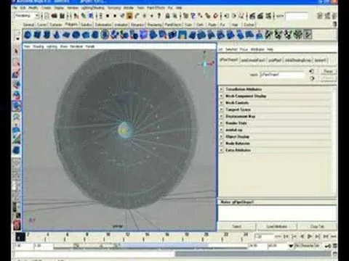
Task: Open the viewport Shading menu
Action: coord(39,46)
